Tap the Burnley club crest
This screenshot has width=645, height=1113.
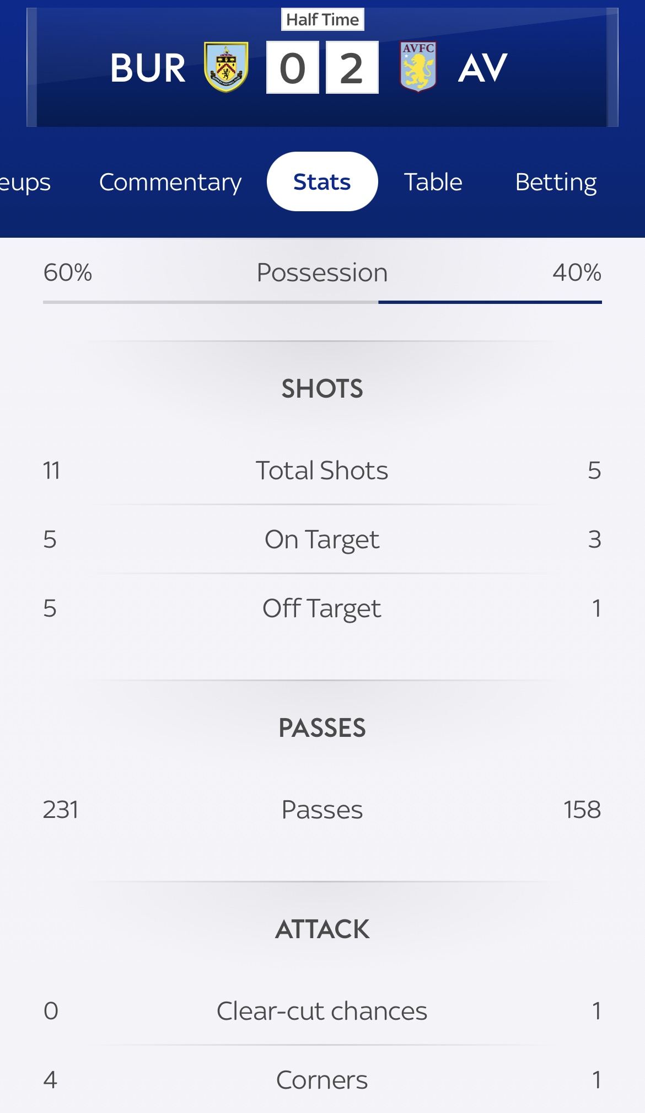[x=226, y=67]
